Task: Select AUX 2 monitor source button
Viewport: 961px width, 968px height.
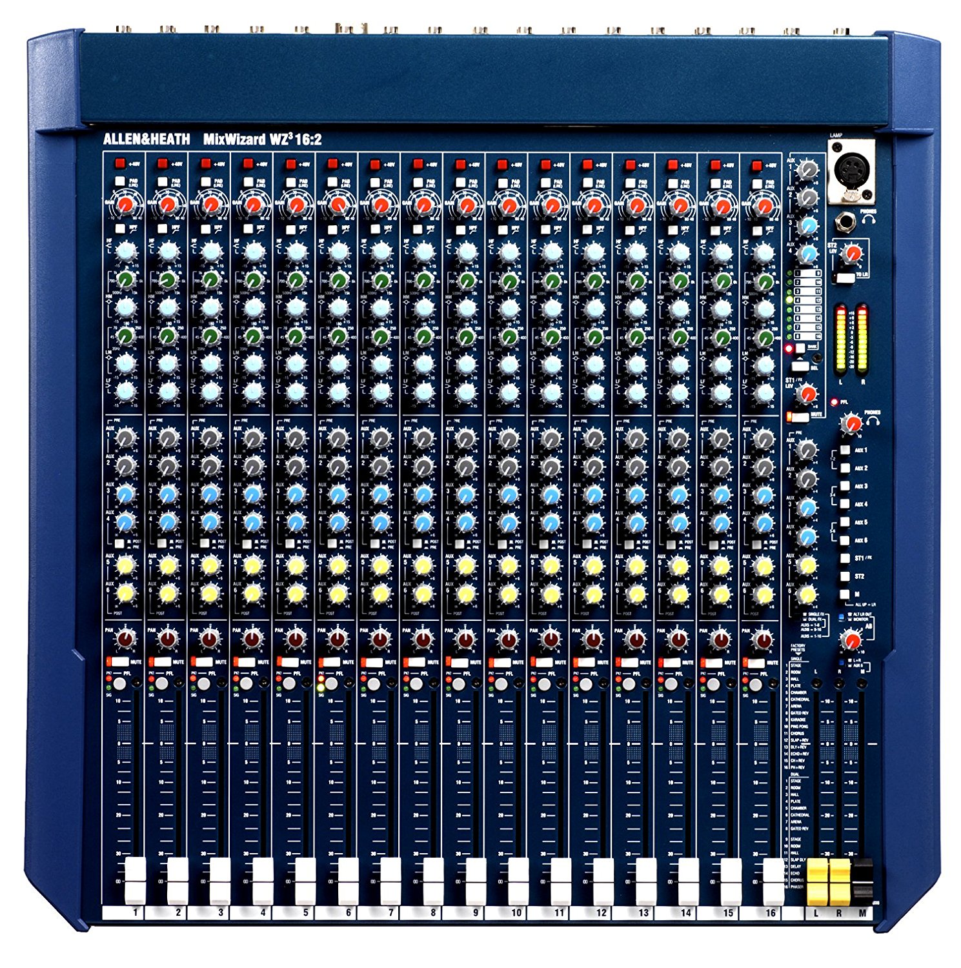Action: tap(845, 468)
